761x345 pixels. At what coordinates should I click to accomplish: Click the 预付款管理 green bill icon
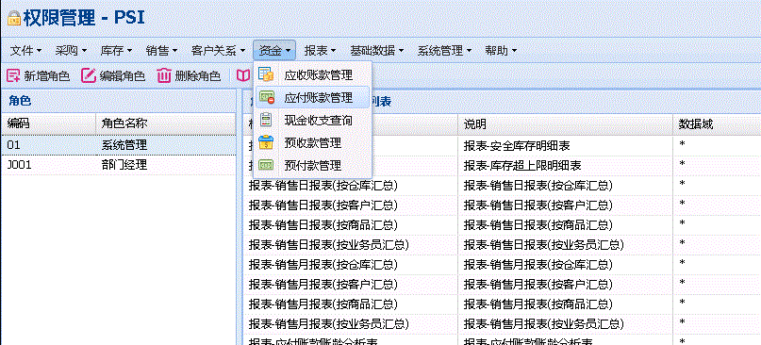(266, 166)
